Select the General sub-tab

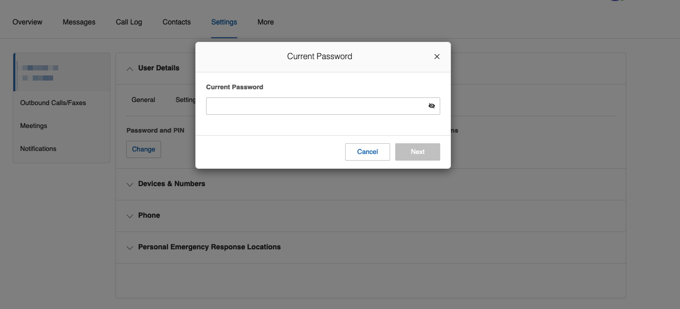[143, 100]
